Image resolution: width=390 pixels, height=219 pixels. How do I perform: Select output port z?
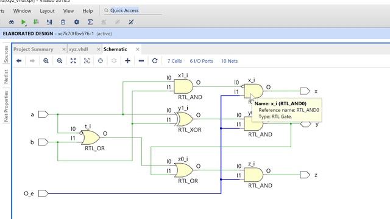pos(305,175)
